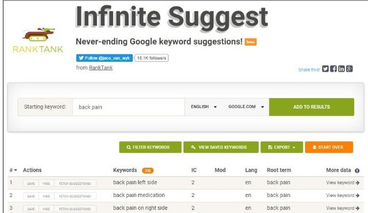Share on Google Plus via its icon
The height and width of the screenshot is (213, 368).
349,69
